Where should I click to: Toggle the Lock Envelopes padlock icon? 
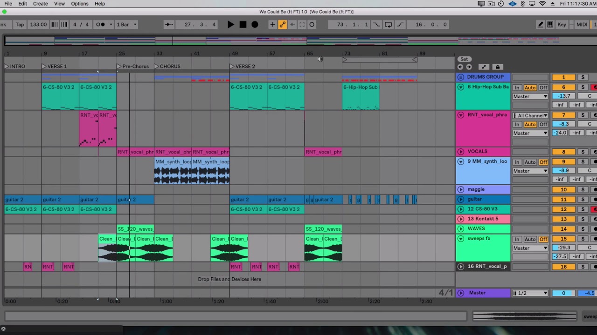(498, 67)
